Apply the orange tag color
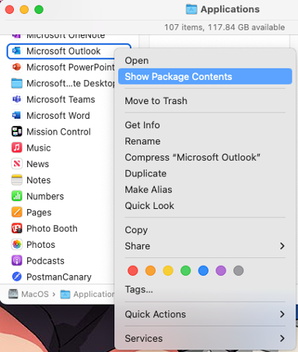 (x=150, y=270)
